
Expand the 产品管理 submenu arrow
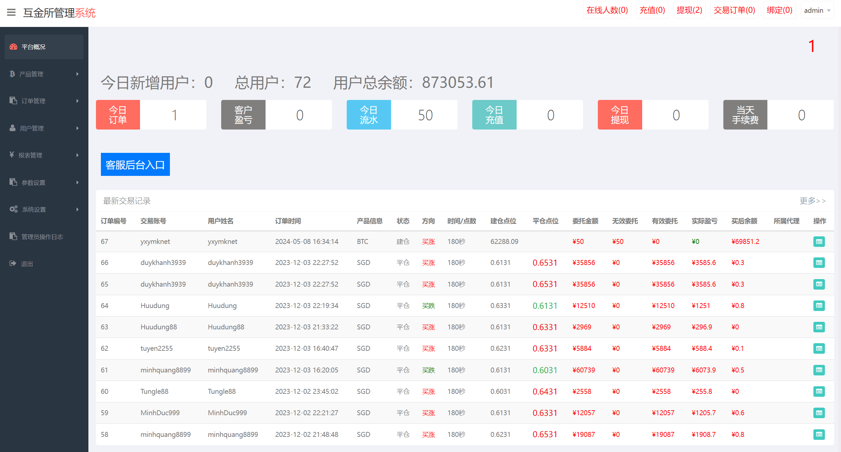(x=78, y=74)
